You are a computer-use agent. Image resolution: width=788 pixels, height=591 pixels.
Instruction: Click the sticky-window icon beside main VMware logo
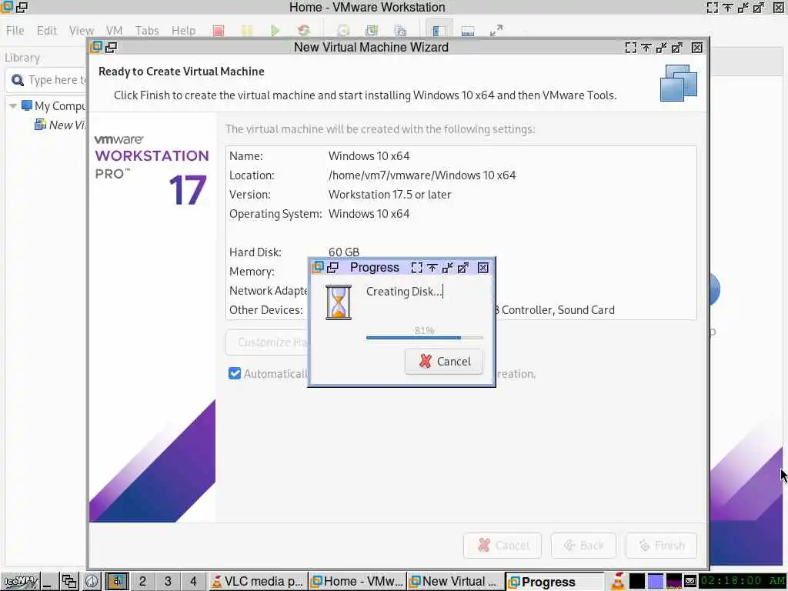(22, 7)
